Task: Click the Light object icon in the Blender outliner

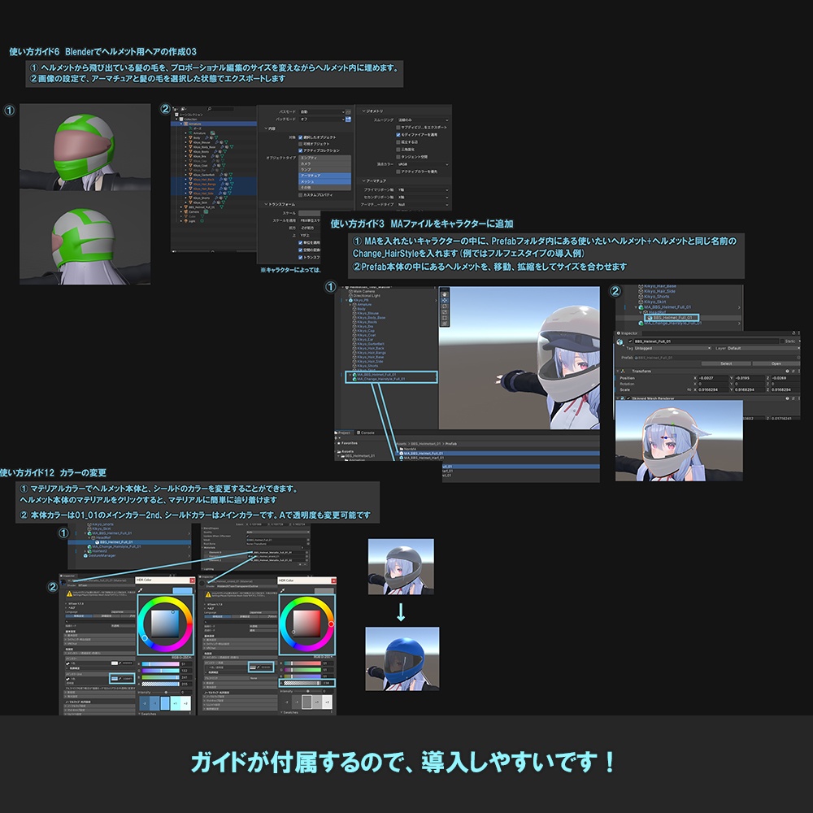Action: click(185, 221)
